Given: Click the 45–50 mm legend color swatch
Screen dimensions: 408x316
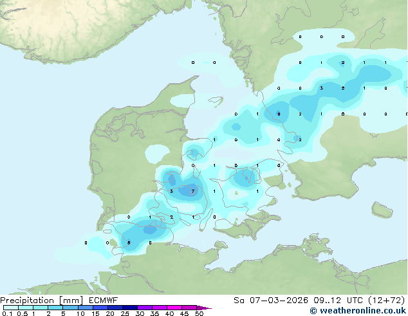Looking at the screenshot, I should 189,308.
